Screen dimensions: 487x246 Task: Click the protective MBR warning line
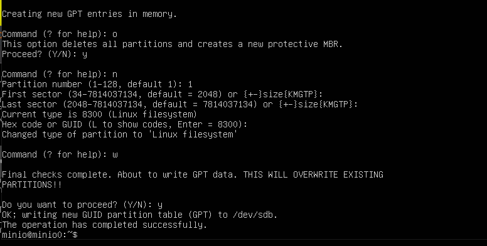click(x=172, y=44)
